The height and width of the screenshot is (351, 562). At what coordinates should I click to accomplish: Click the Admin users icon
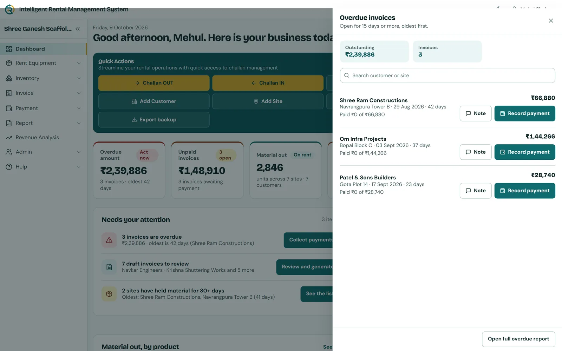pos(9,152)
